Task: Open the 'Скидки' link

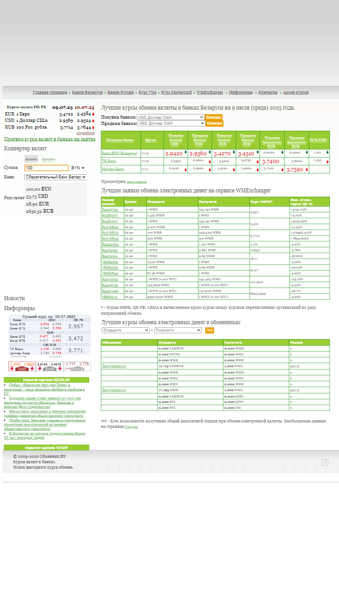Action: click(x=131, y=427)
